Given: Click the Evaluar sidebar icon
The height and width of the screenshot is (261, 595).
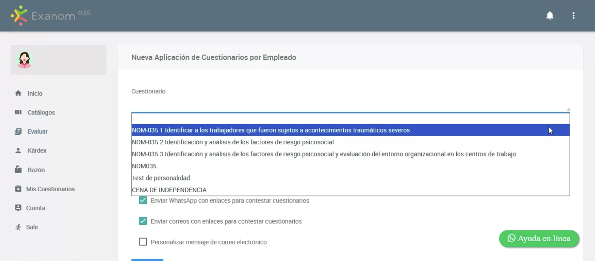Looking at the screenshot, I should [18, 131].
